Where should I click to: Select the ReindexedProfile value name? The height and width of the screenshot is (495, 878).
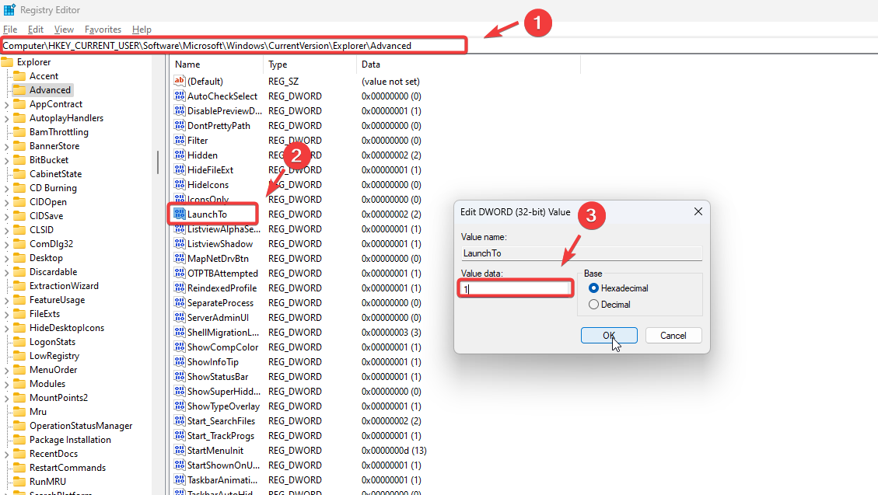[x=222, y=288]
